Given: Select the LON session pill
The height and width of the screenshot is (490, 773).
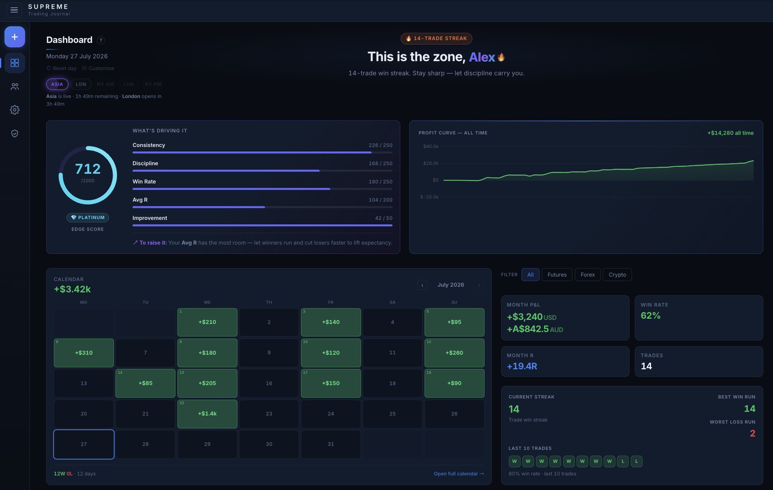Looking at the screenshot, I should point(81,84).
